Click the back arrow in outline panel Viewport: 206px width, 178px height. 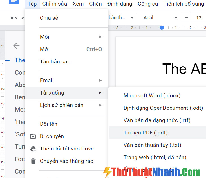point(16,45)
